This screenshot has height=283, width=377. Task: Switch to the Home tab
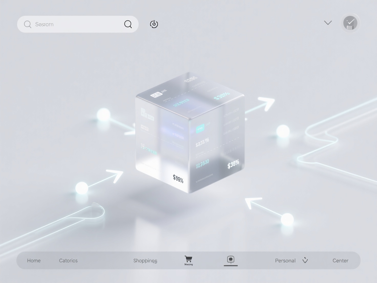point(34,260)
